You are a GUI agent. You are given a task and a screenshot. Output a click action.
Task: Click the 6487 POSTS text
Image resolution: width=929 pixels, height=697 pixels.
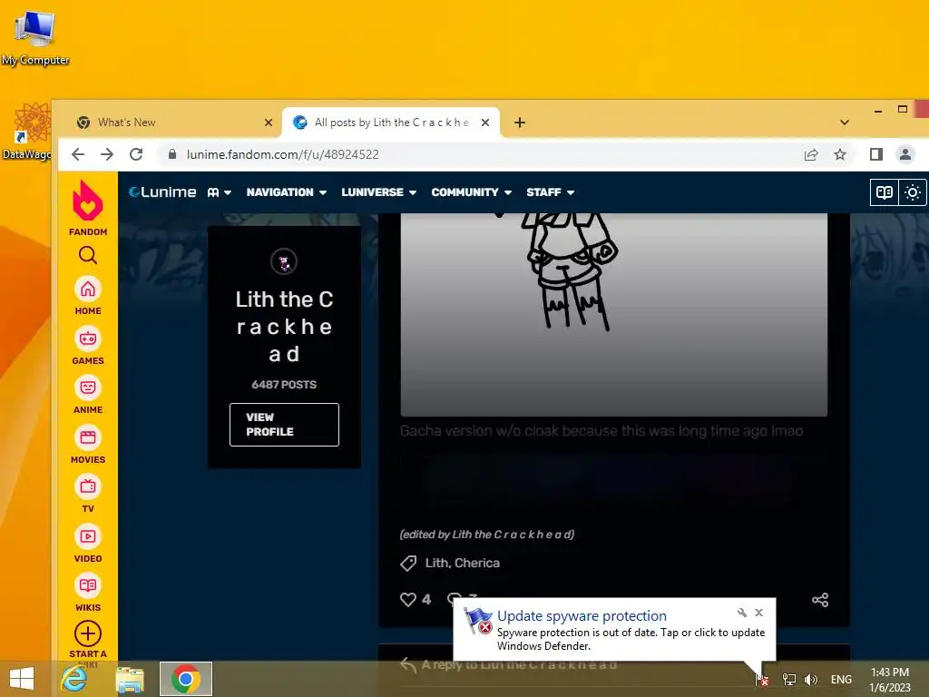pos(284,385)
